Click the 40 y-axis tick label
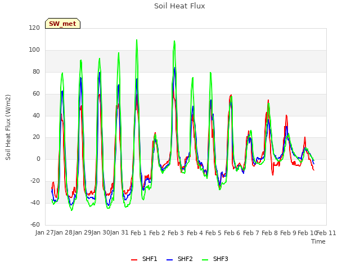The width and height of the screenshot is (360, 270). tap(36, 115)
